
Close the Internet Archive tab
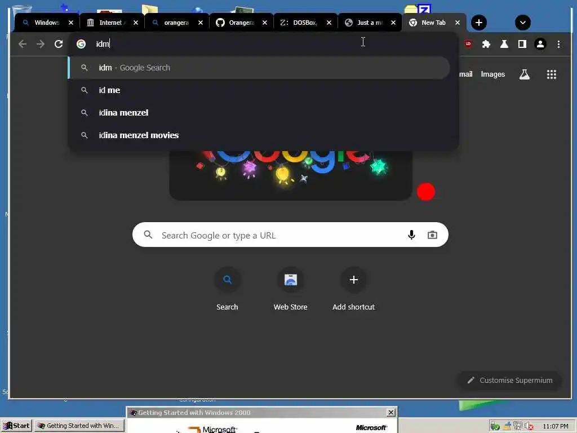click(136, 23)
